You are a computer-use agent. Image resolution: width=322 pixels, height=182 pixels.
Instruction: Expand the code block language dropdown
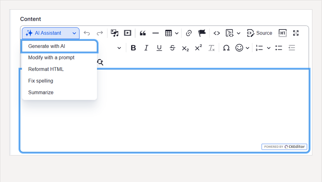(239, 33)
